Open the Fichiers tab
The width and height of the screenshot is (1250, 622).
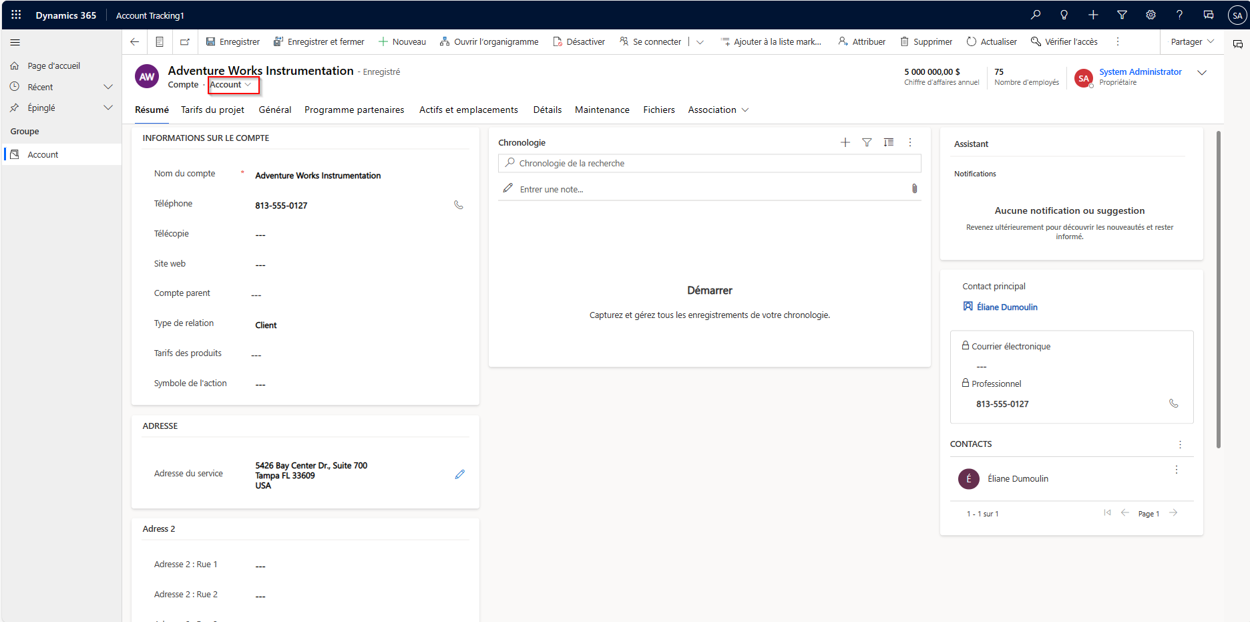659,110
